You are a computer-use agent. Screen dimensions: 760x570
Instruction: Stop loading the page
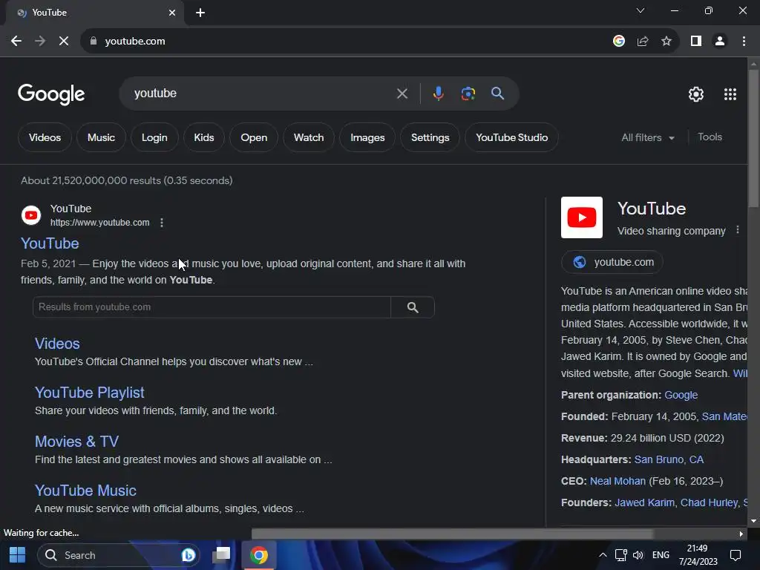(x=64, y=42)
